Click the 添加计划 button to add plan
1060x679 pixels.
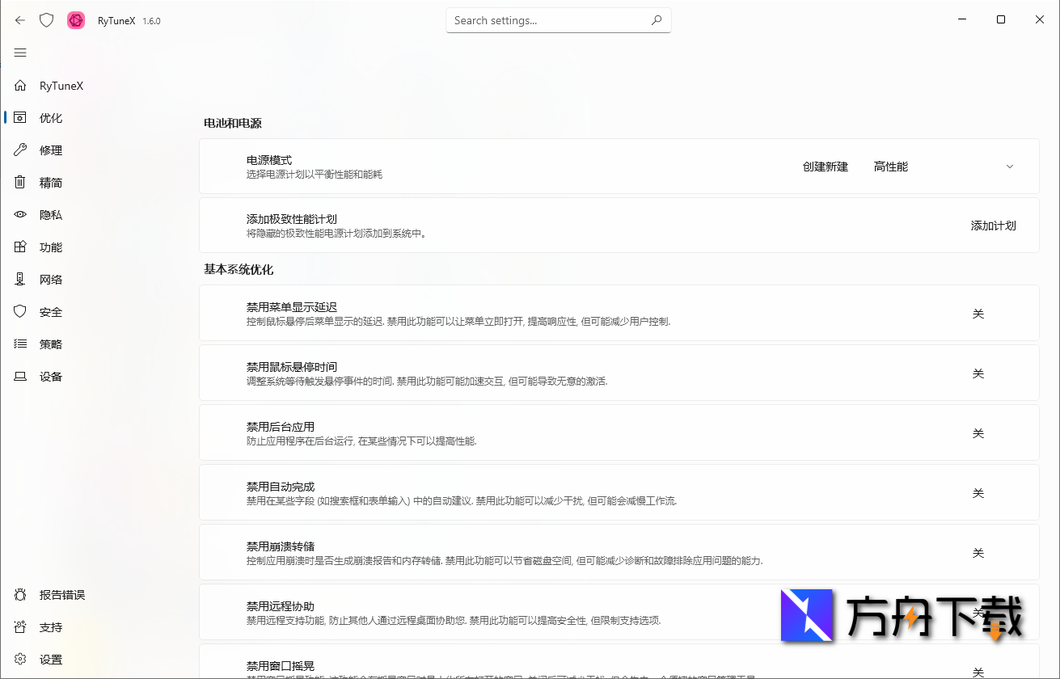pyautogui.click(x=994, y=226)
